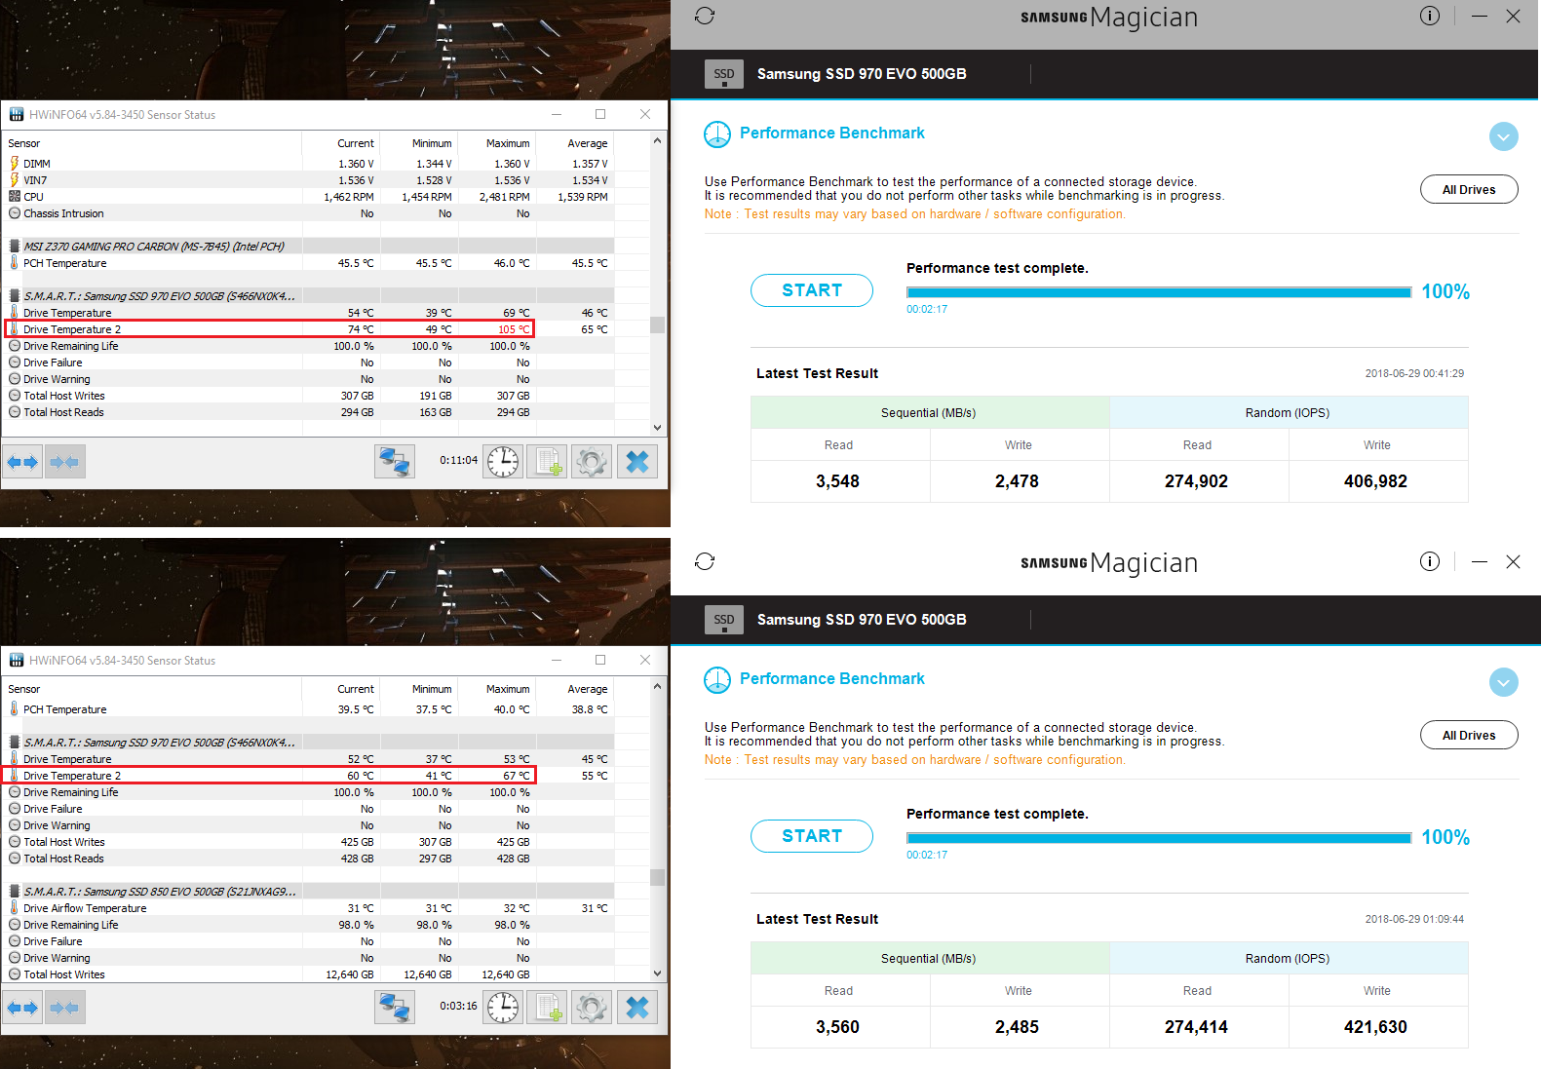Click expand-columns arrows in HWiNFO window with 0:03:16

coord(22,1008)
